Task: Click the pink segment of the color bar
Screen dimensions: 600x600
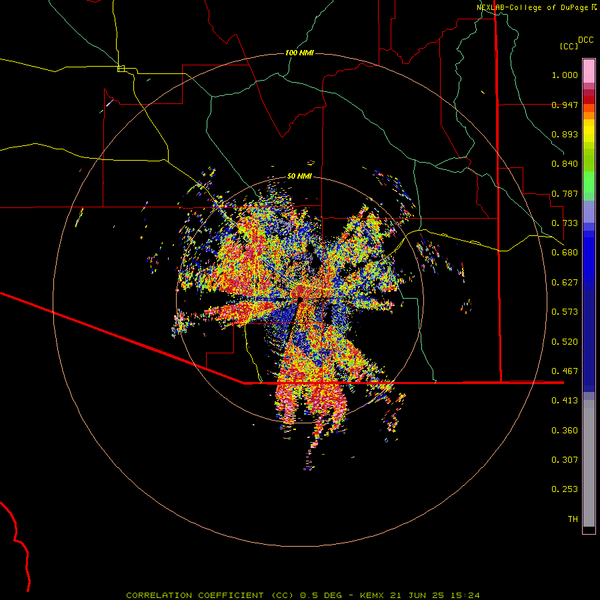Action: [589, 71]
